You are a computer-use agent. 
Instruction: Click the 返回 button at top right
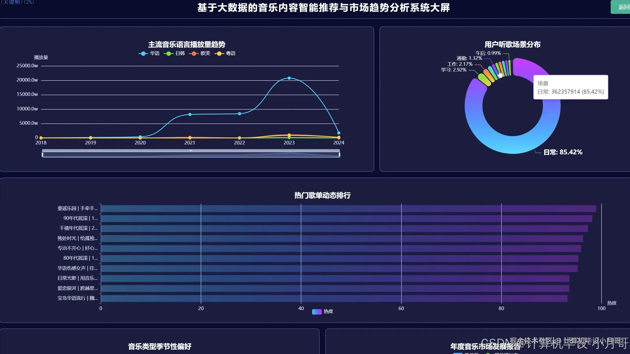click(x=622, y=7)
